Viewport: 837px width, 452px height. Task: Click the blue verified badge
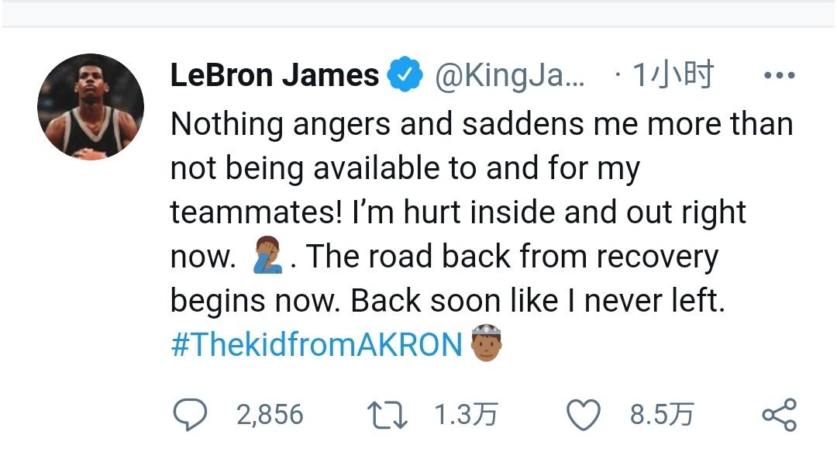405,74
